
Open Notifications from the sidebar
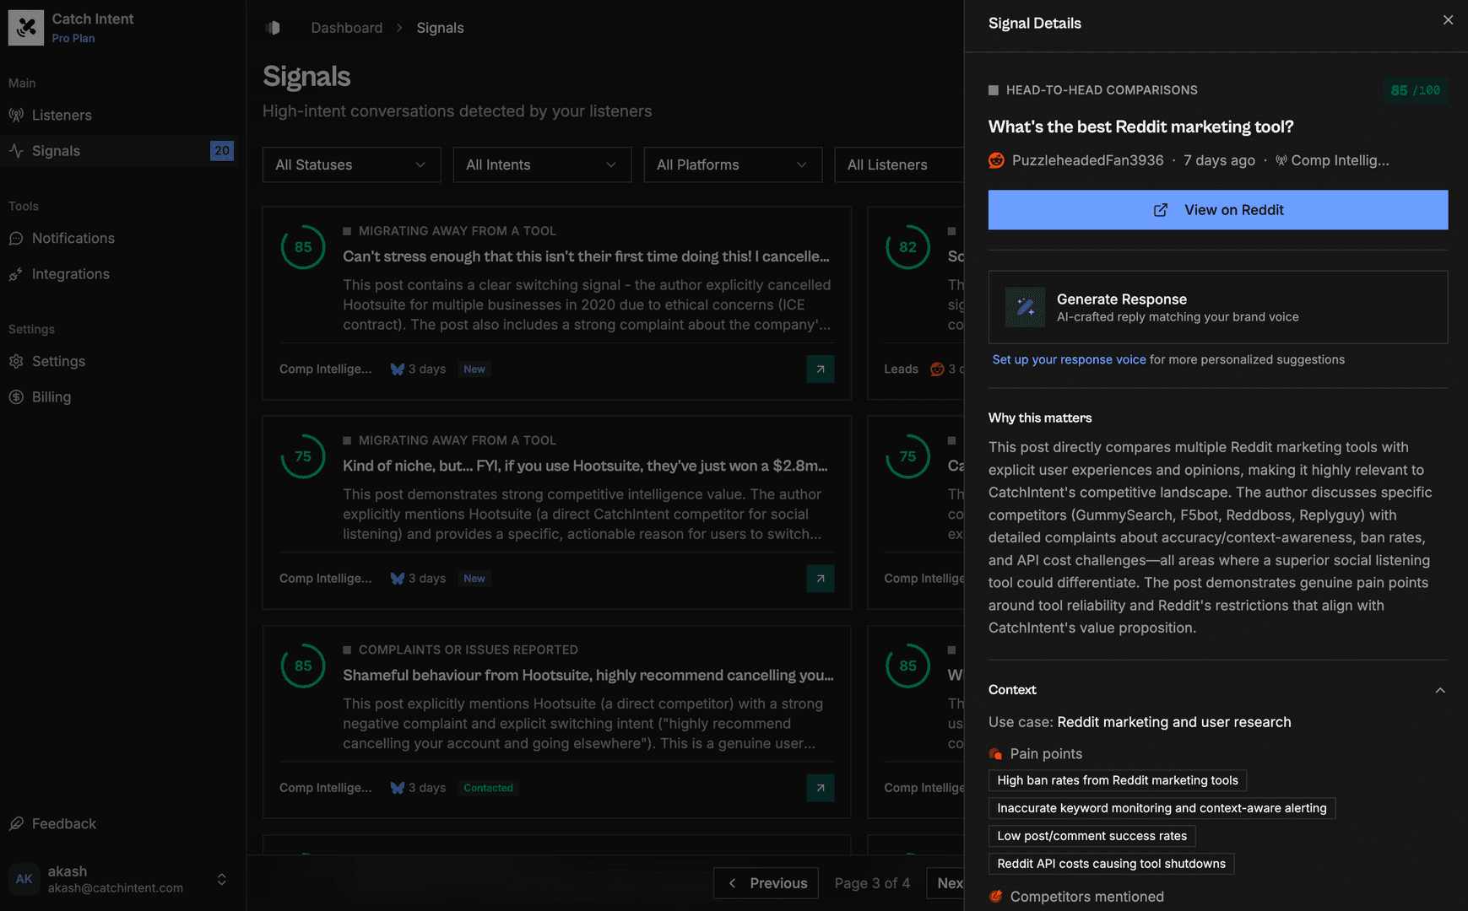tap(73, 239)
